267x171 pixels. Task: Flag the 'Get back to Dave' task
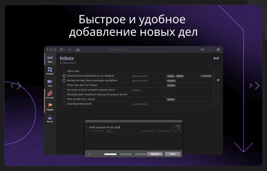(218, 90)
